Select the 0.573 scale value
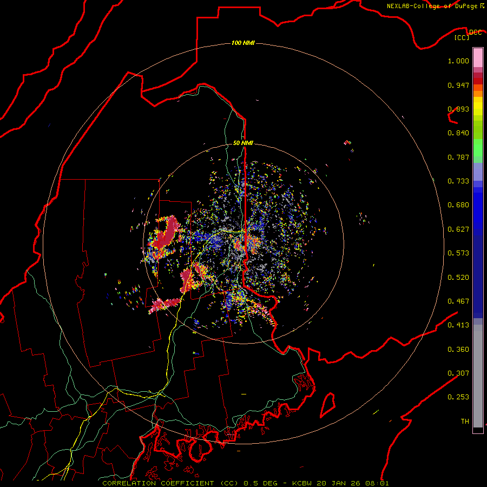The width and height of the screenshot is (487, 487). (458, 253)
